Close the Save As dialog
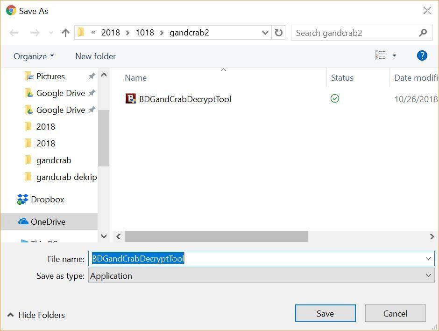Image resolution: width=439 pixels, height=331 pixels. 427,11
